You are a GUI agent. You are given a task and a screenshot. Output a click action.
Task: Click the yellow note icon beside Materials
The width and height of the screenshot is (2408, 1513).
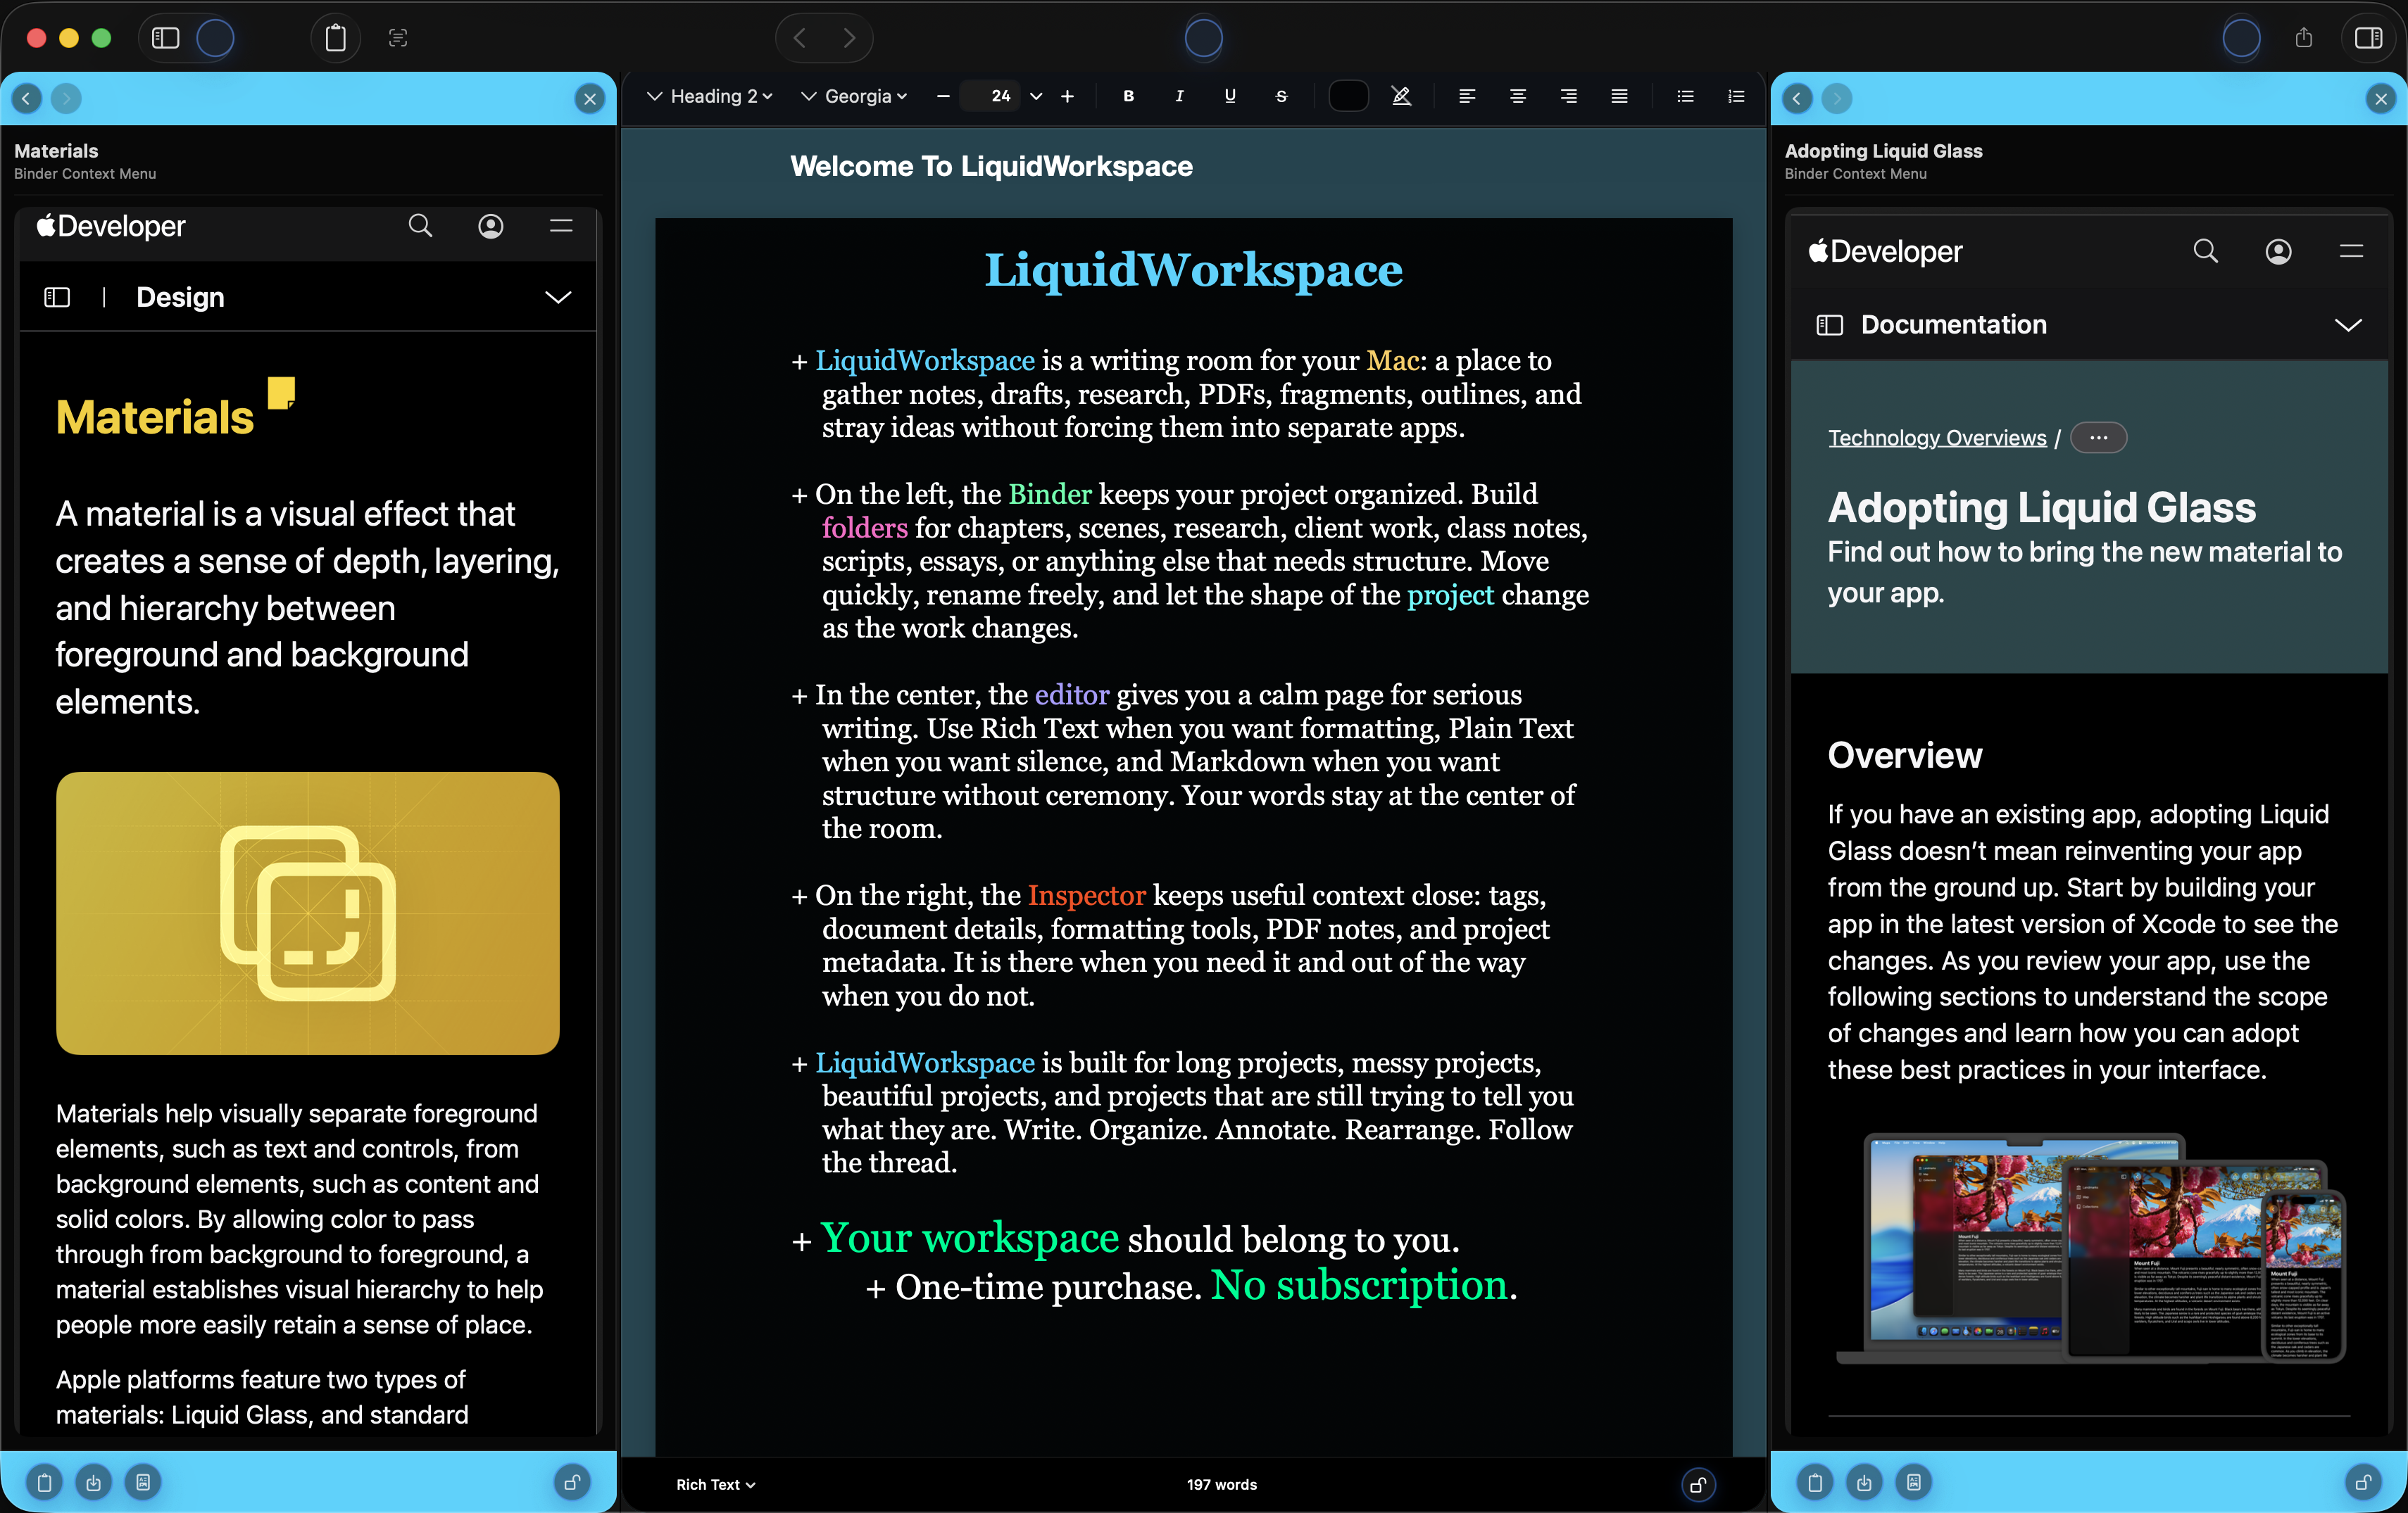(282, 393)
